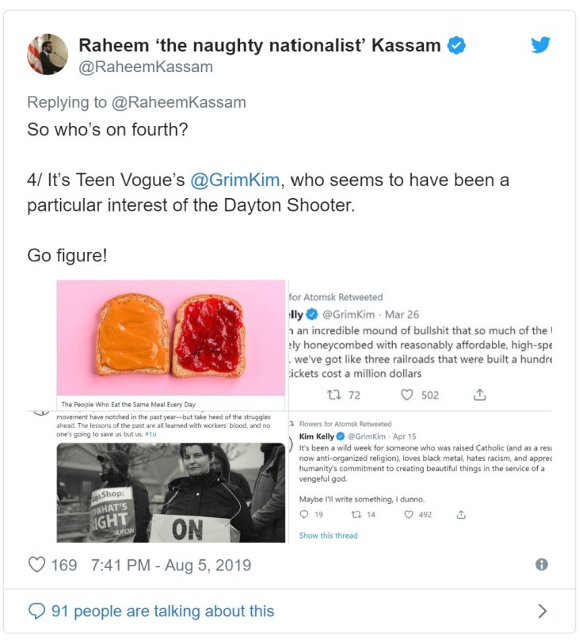Image resolution: width=583 pixels, height=640 pixels.
Task: Open the peanut butter and jelly toast image
Action: tap(170, 337)
